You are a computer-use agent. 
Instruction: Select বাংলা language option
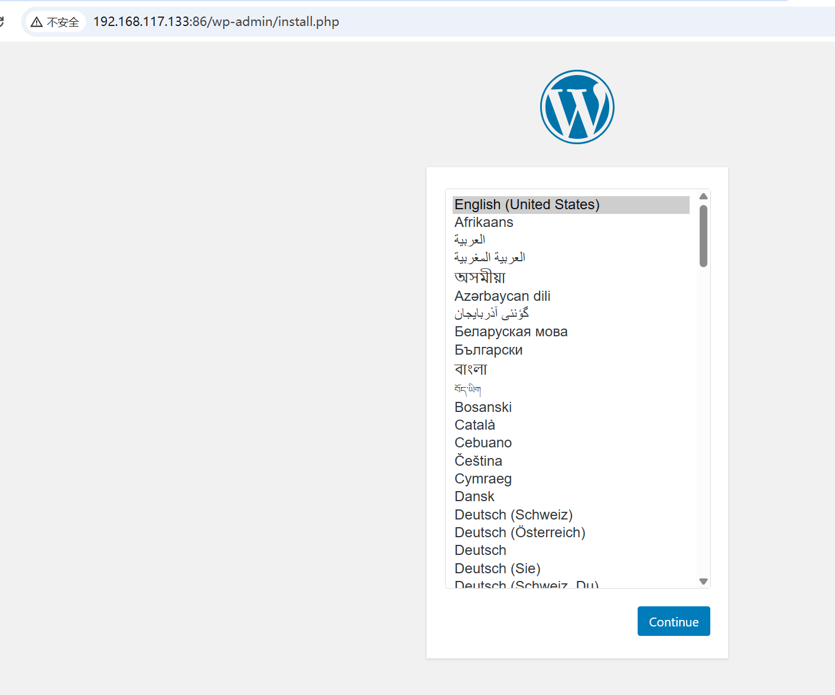571,369
